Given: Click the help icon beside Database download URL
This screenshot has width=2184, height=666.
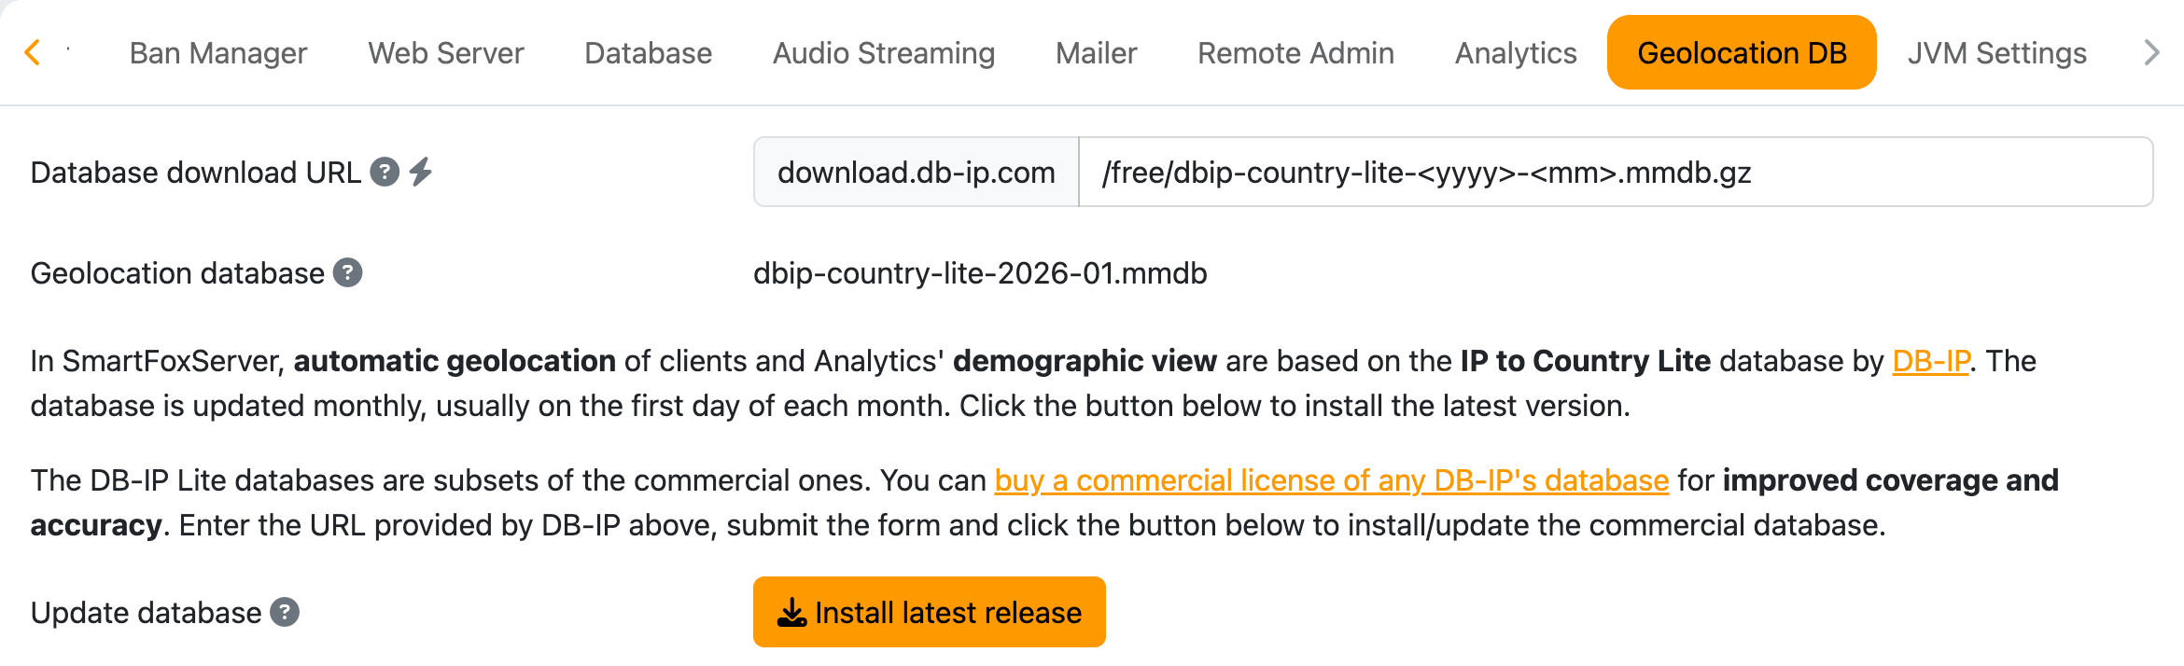Looking at the screenshot, I should click(385, 173).
